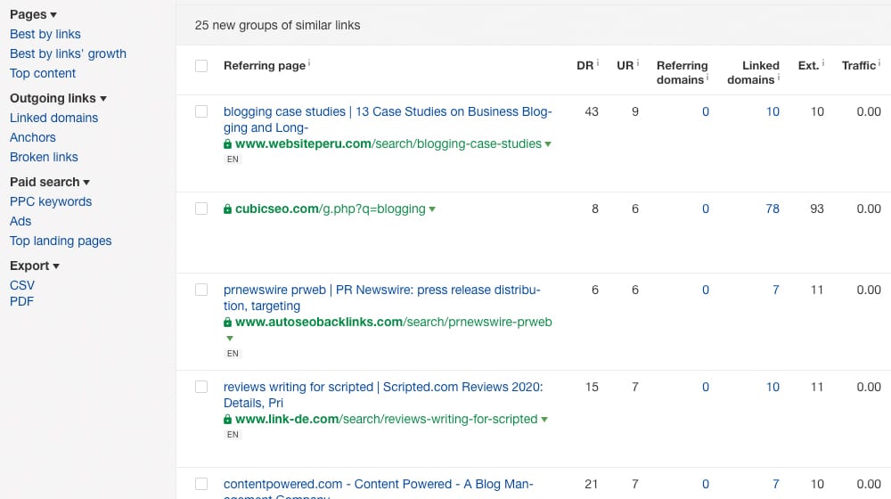Image resolution: width=891 pixels, height=499 pixels.
Task: Open Ads report in sidebar
Action: (20, 221)
